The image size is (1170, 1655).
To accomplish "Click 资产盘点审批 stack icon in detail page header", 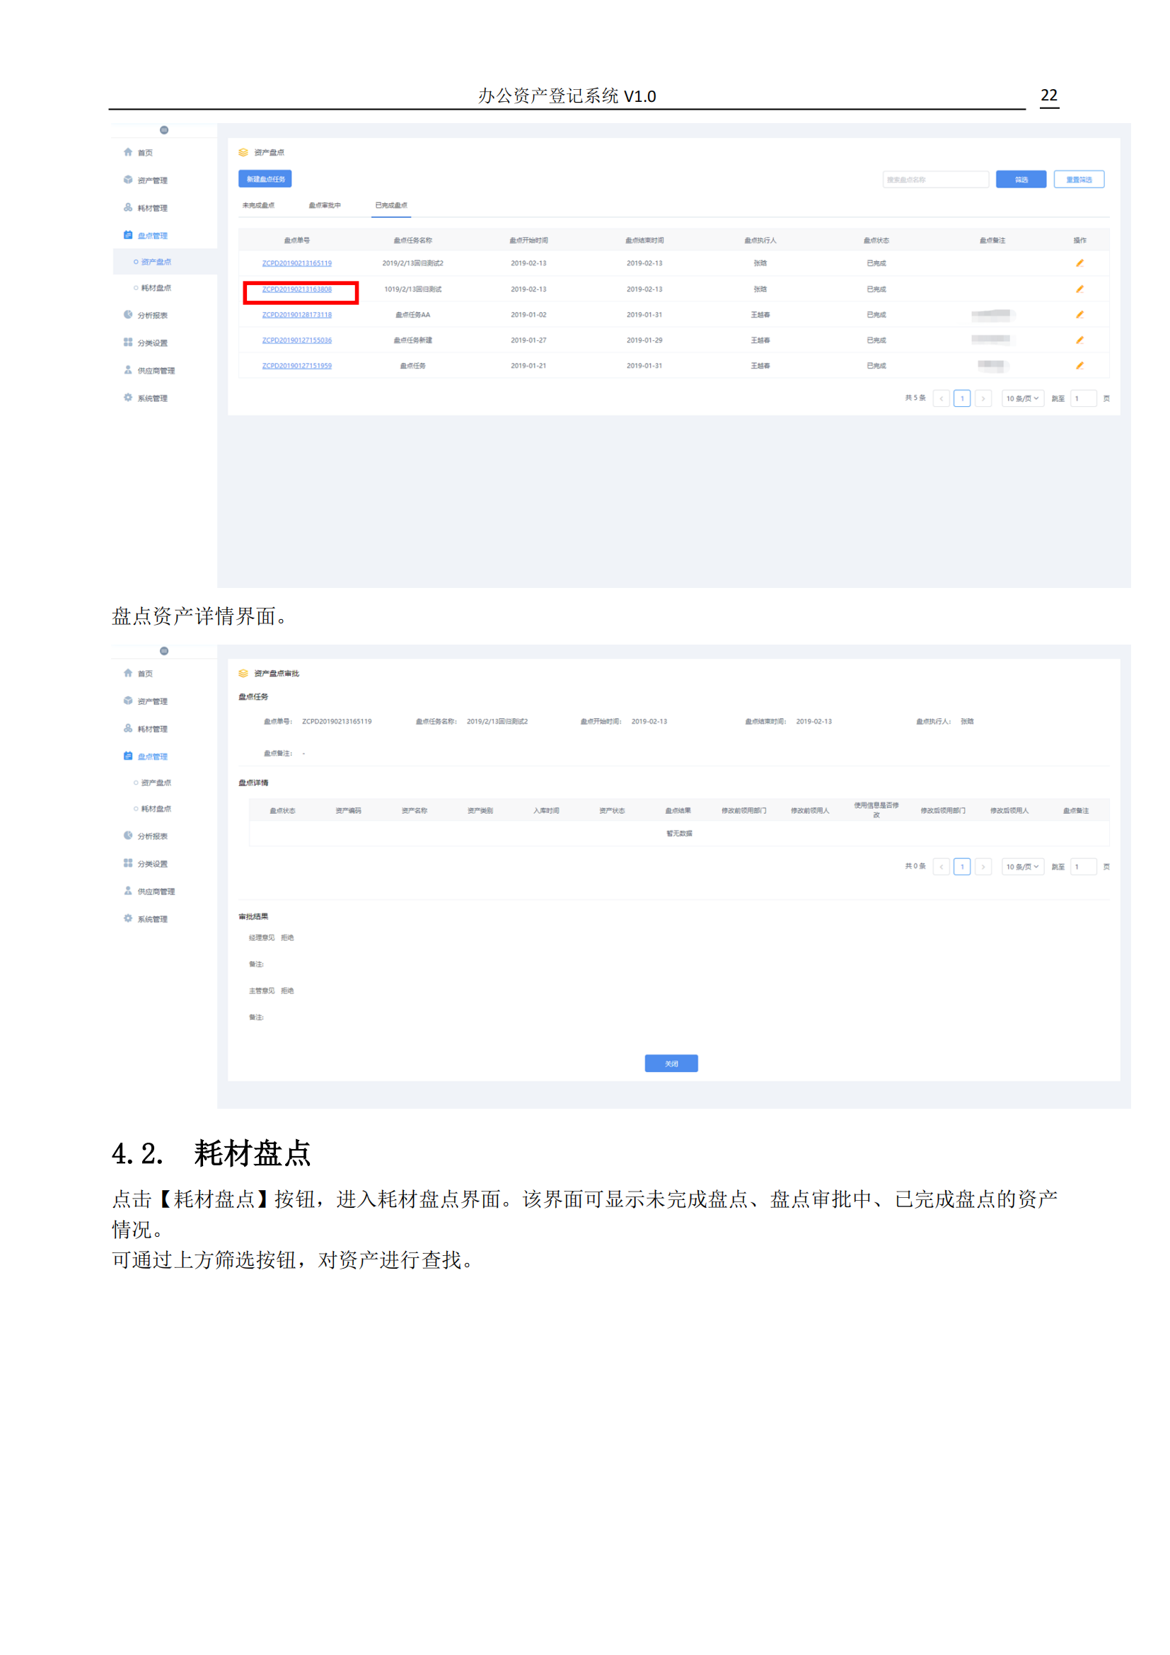I will [x=243, y=673].
